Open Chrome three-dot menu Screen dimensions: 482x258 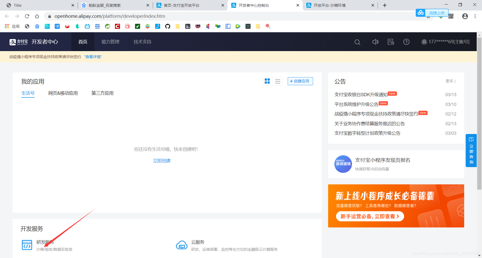click(x=475, y=16)
